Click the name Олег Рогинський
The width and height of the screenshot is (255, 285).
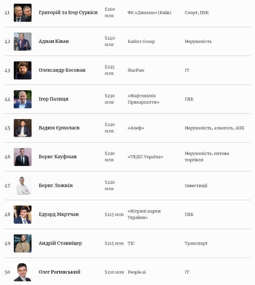coord(59,272)
